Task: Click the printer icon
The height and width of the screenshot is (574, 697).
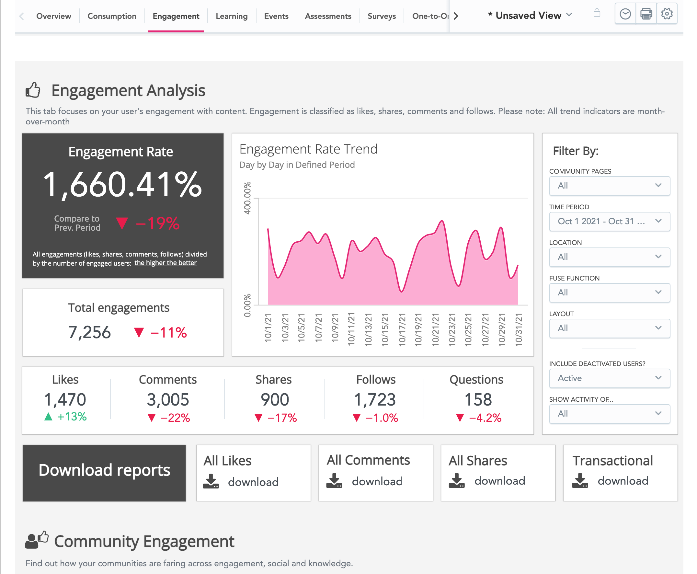Action: tap(646, 14)
